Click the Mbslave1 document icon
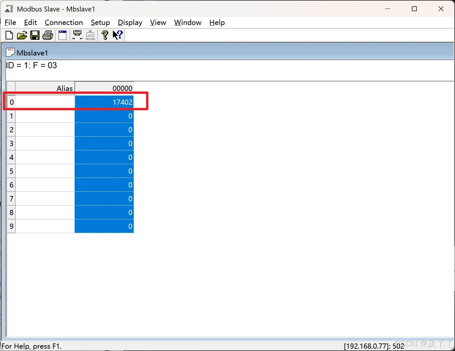Screen dimensions: 455x351 coord(10,52)
